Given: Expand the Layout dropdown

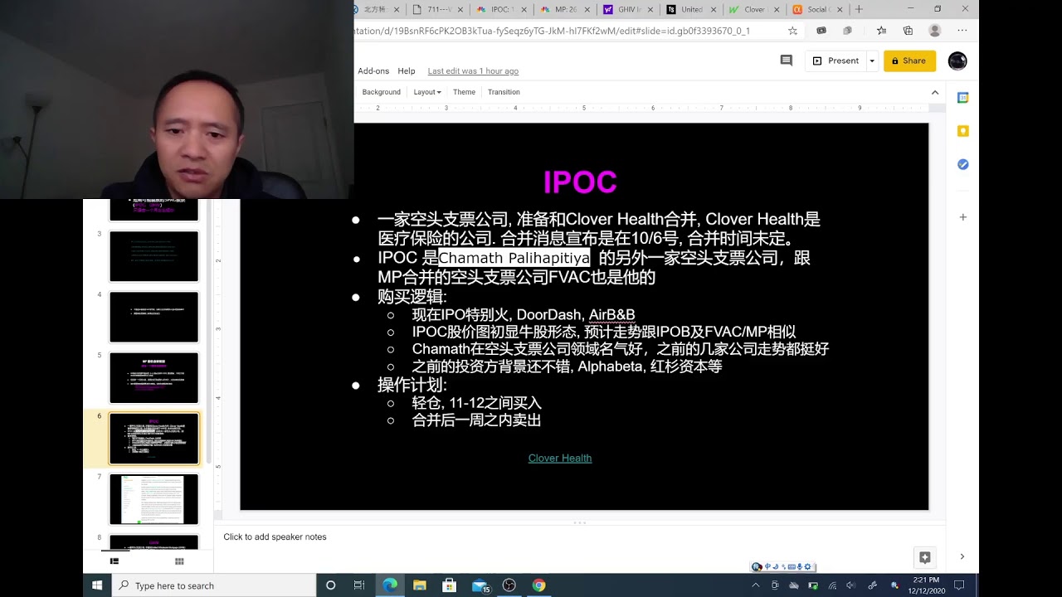Looking at the screenshot, I should pos(427,92).
